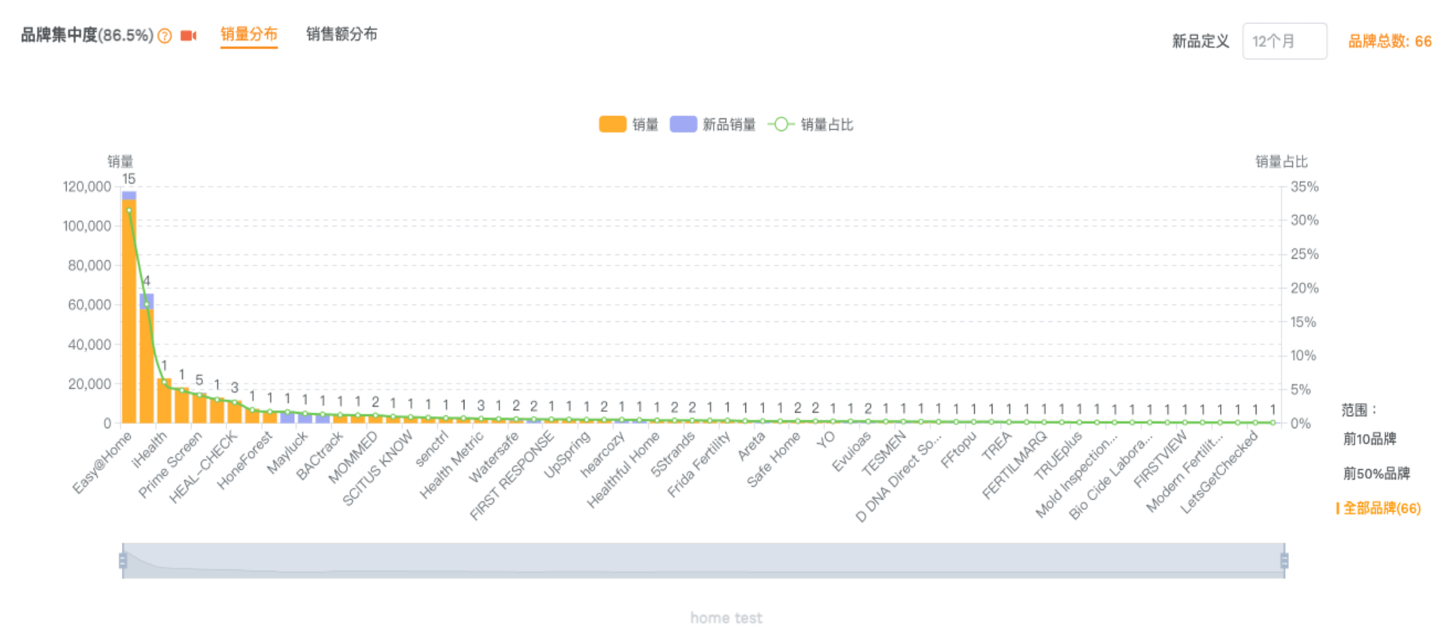
Task: Open the 新品定义 12个月 dropdown
Action: pos(1284,41)
